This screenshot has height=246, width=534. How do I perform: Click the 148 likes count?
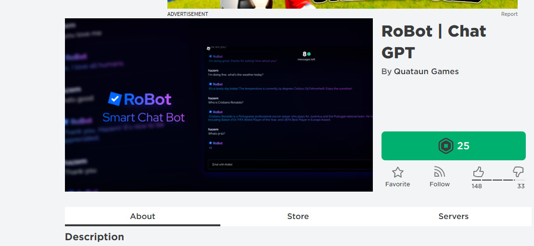[x=476, y=186]
